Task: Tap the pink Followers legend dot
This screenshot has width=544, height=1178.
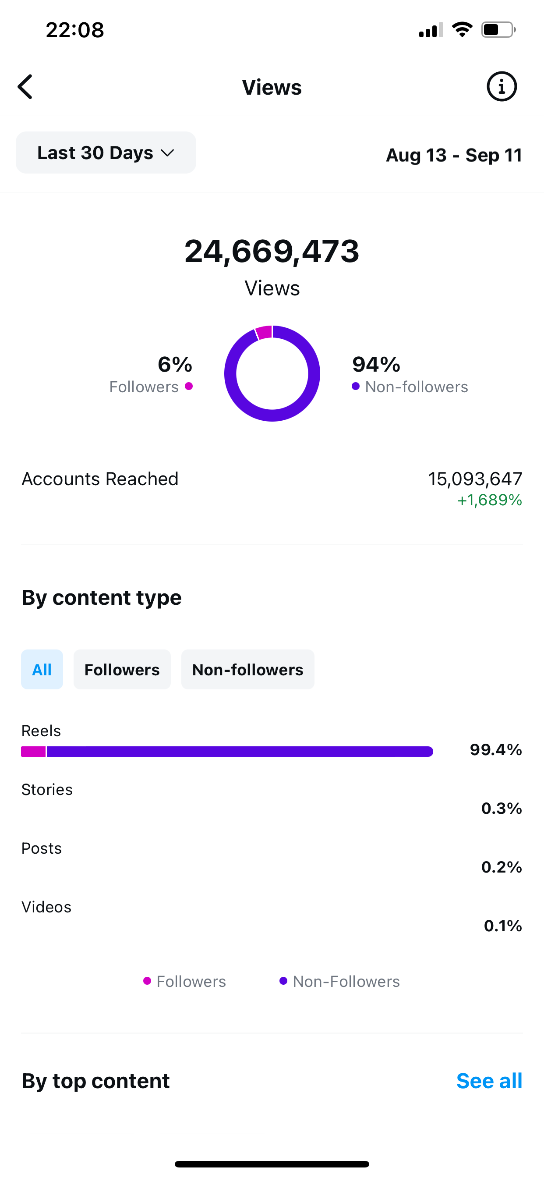Action: click(147, 980)
